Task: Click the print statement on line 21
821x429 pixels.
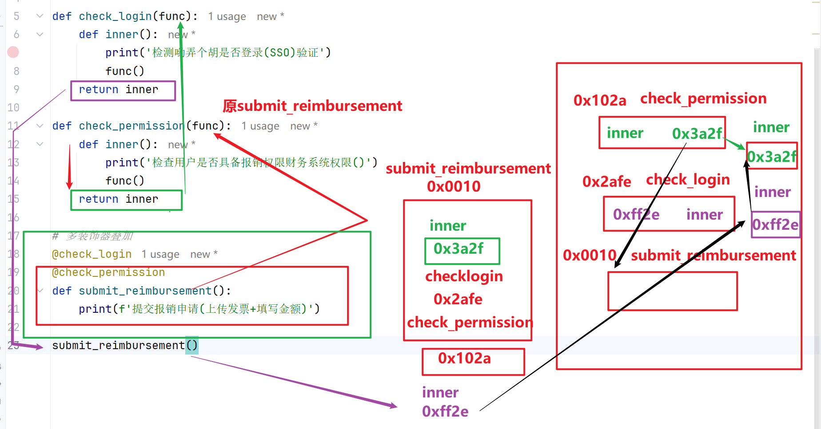Action: (199, 309)
